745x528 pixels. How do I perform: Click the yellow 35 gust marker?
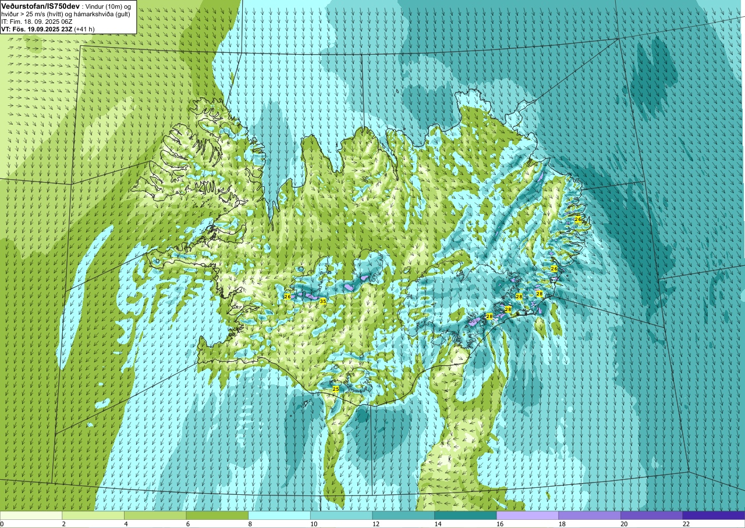coord(322,301)
